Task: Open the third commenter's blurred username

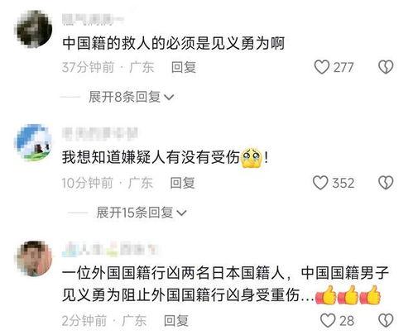Action: tap(110, 248)
